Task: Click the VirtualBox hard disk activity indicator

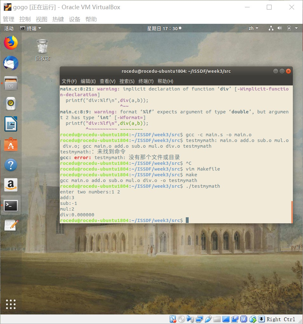Action: tap(173, 319)
